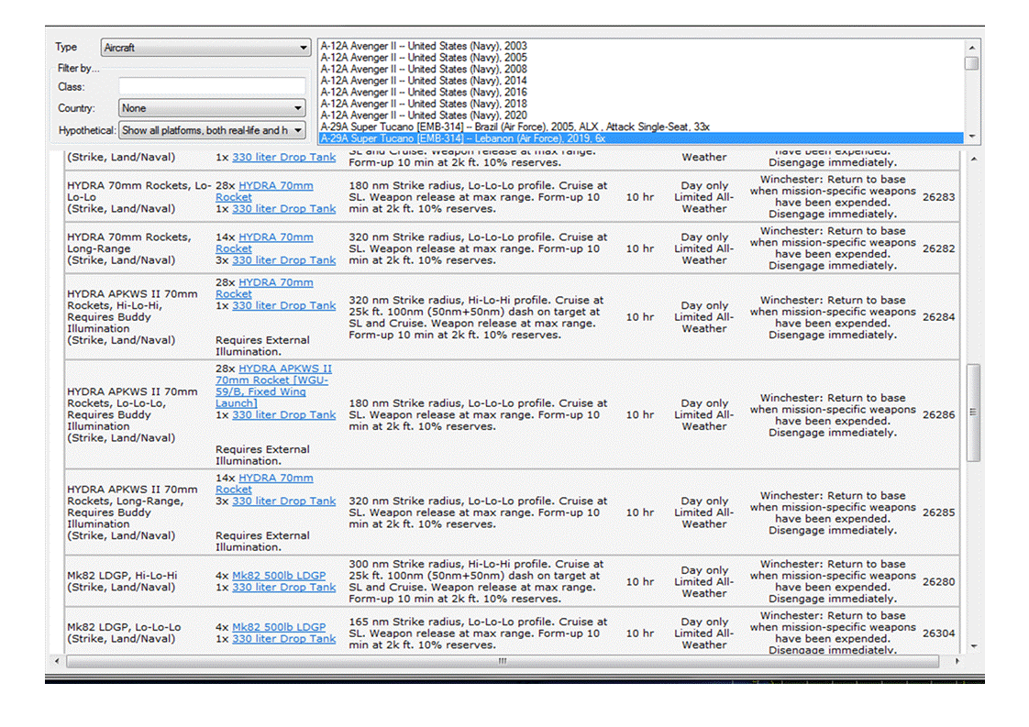Open 3x 330 liter Drop Tank link in loadout 26282
The width and height of the screenshot is (1029, 727).
point(284,259)
